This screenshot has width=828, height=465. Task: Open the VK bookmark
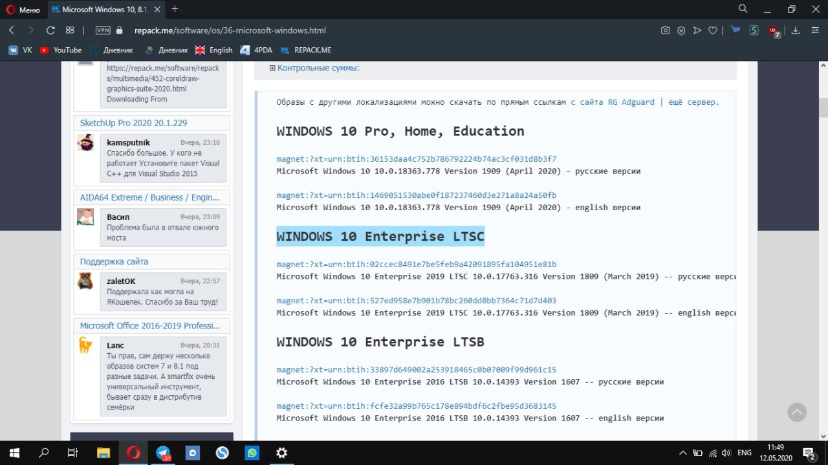[x=20, y=50]
